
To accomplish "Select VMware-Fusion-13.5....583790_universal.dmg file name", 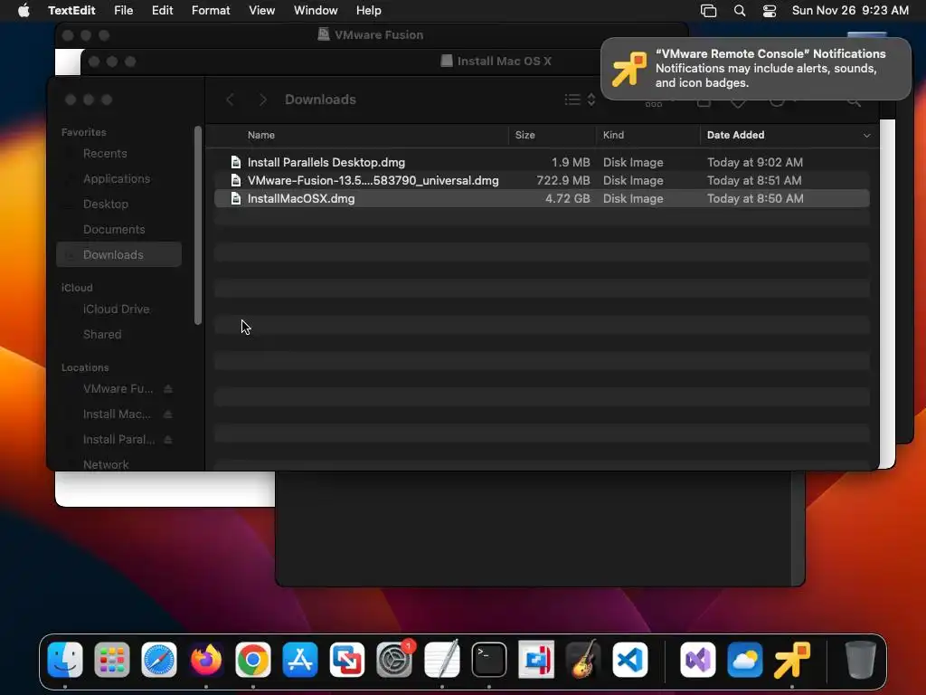I will click(373, 180).
